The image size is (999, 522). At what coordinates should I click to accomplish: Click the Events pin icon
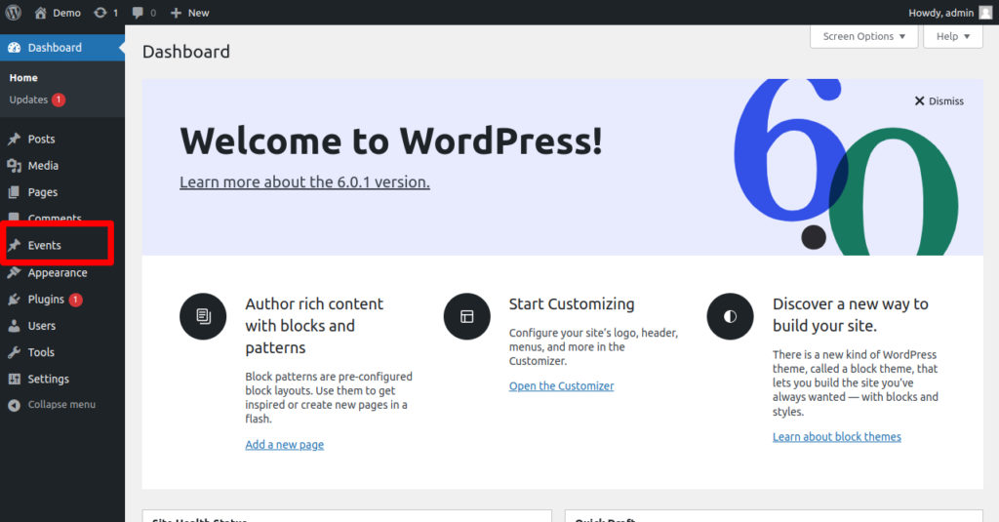point(14,245)
